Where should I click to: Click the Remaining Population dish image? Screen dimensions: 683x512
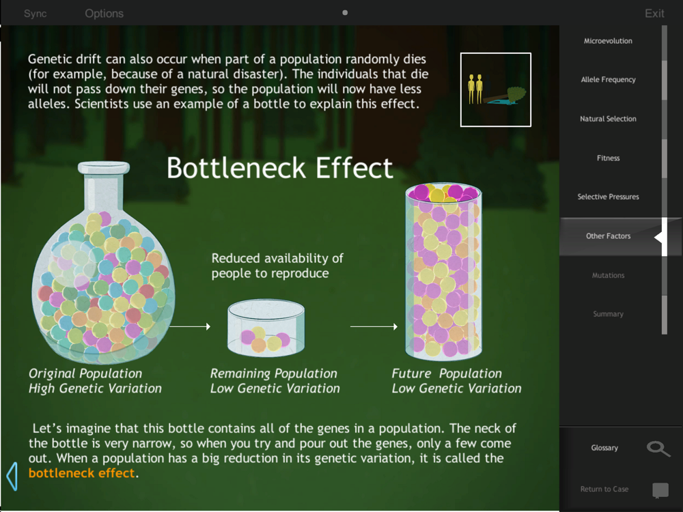point(266,328)
